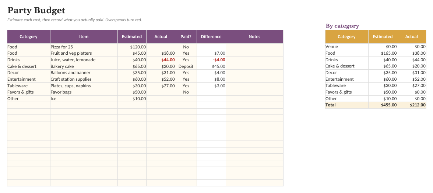The height and width of the screenshot is (193, 433).
Task: Select the $4.00 difference in Balloons row
Action: (211, 73)
